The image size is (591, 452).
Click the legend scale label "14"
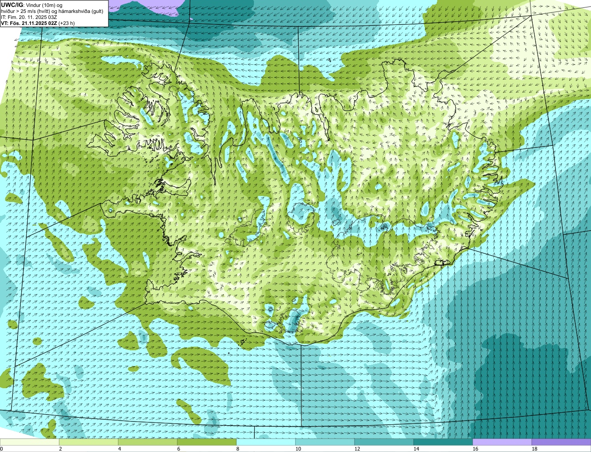coord(416,449)
